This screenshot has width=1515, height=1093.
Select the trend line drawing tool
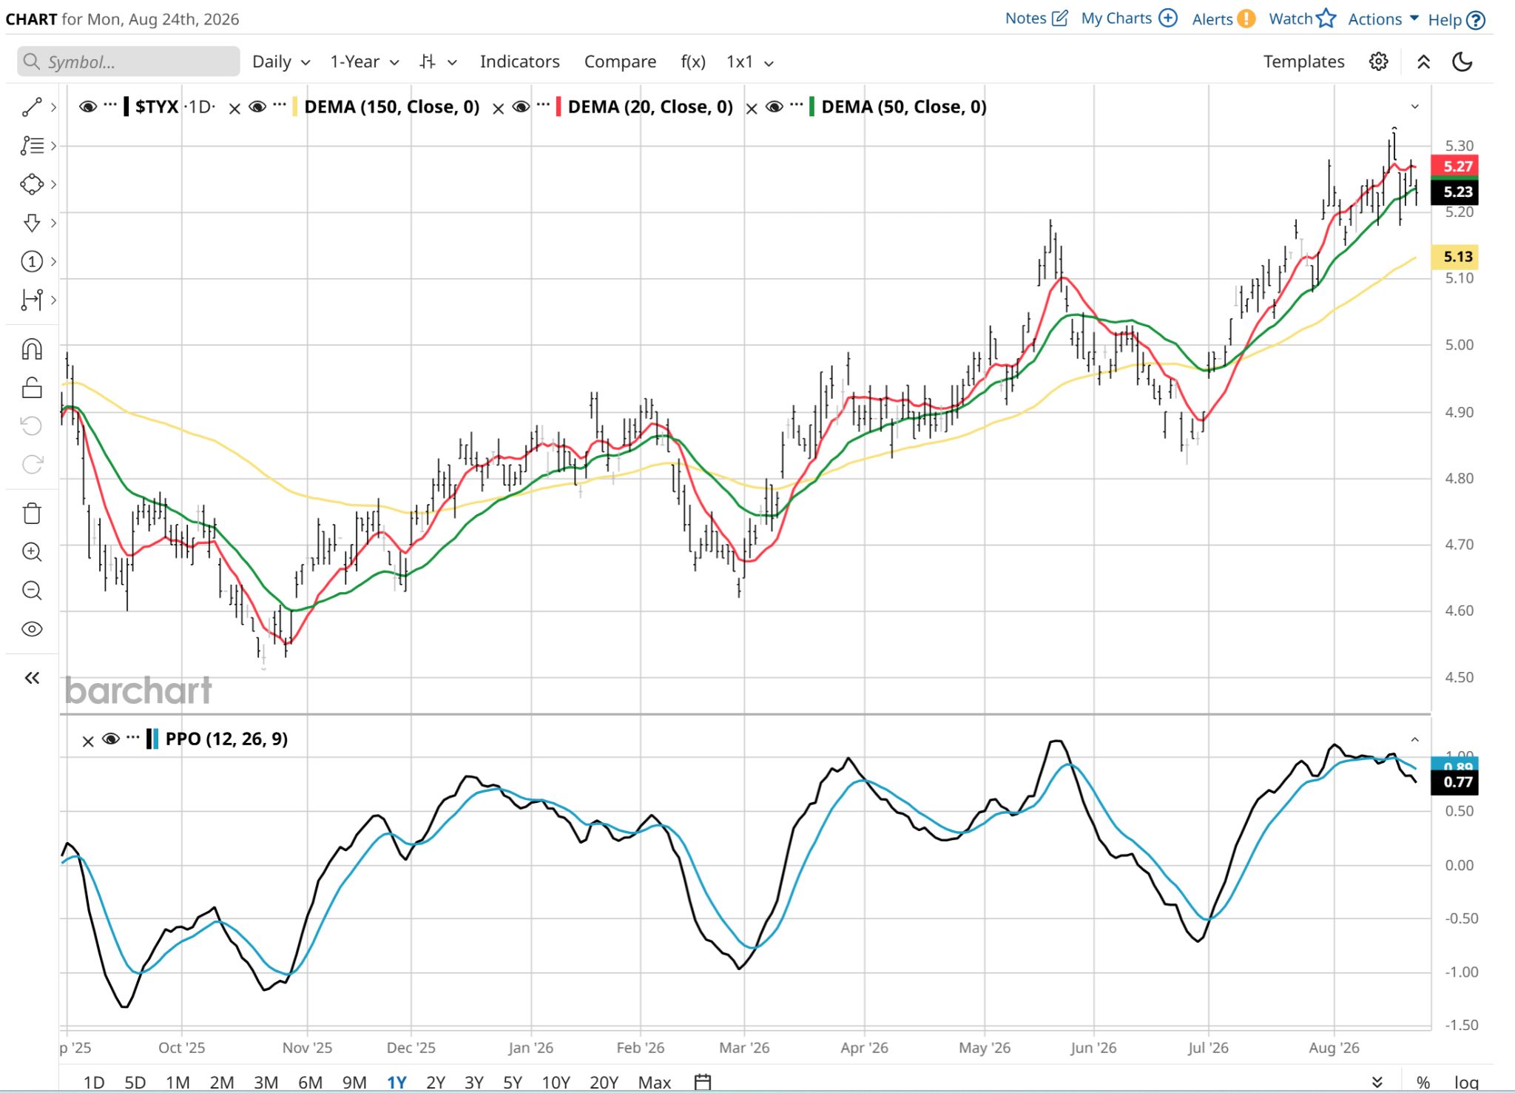point(32,107)
